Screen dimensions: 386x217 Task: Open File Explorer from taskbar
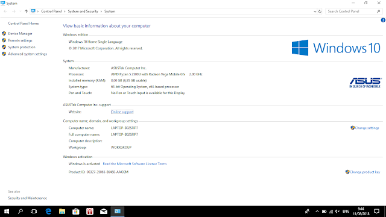tap(62, 212)
